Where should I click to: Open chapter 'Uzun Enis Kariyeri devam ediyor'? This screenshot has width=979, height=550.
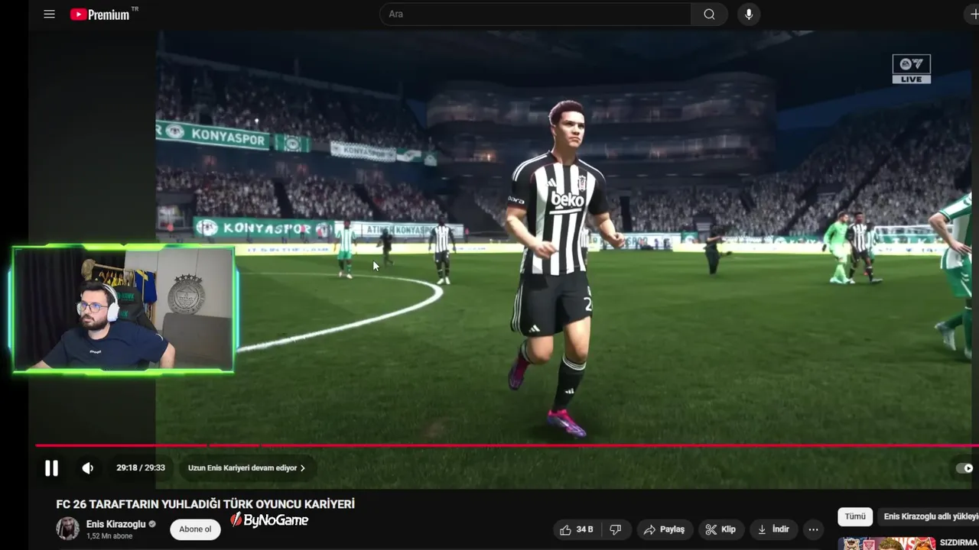(246, 468)
